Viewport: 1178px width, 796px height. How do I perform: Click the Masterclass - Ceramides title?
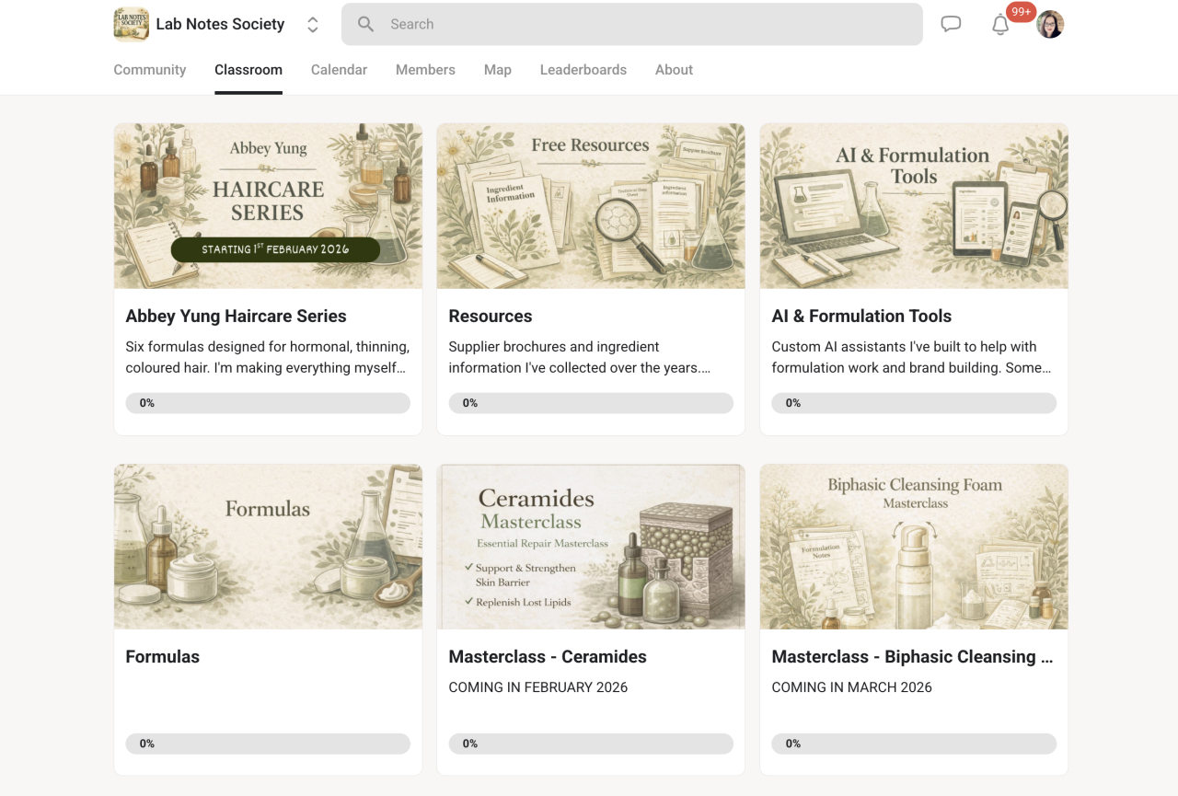(x=548, y=657)
